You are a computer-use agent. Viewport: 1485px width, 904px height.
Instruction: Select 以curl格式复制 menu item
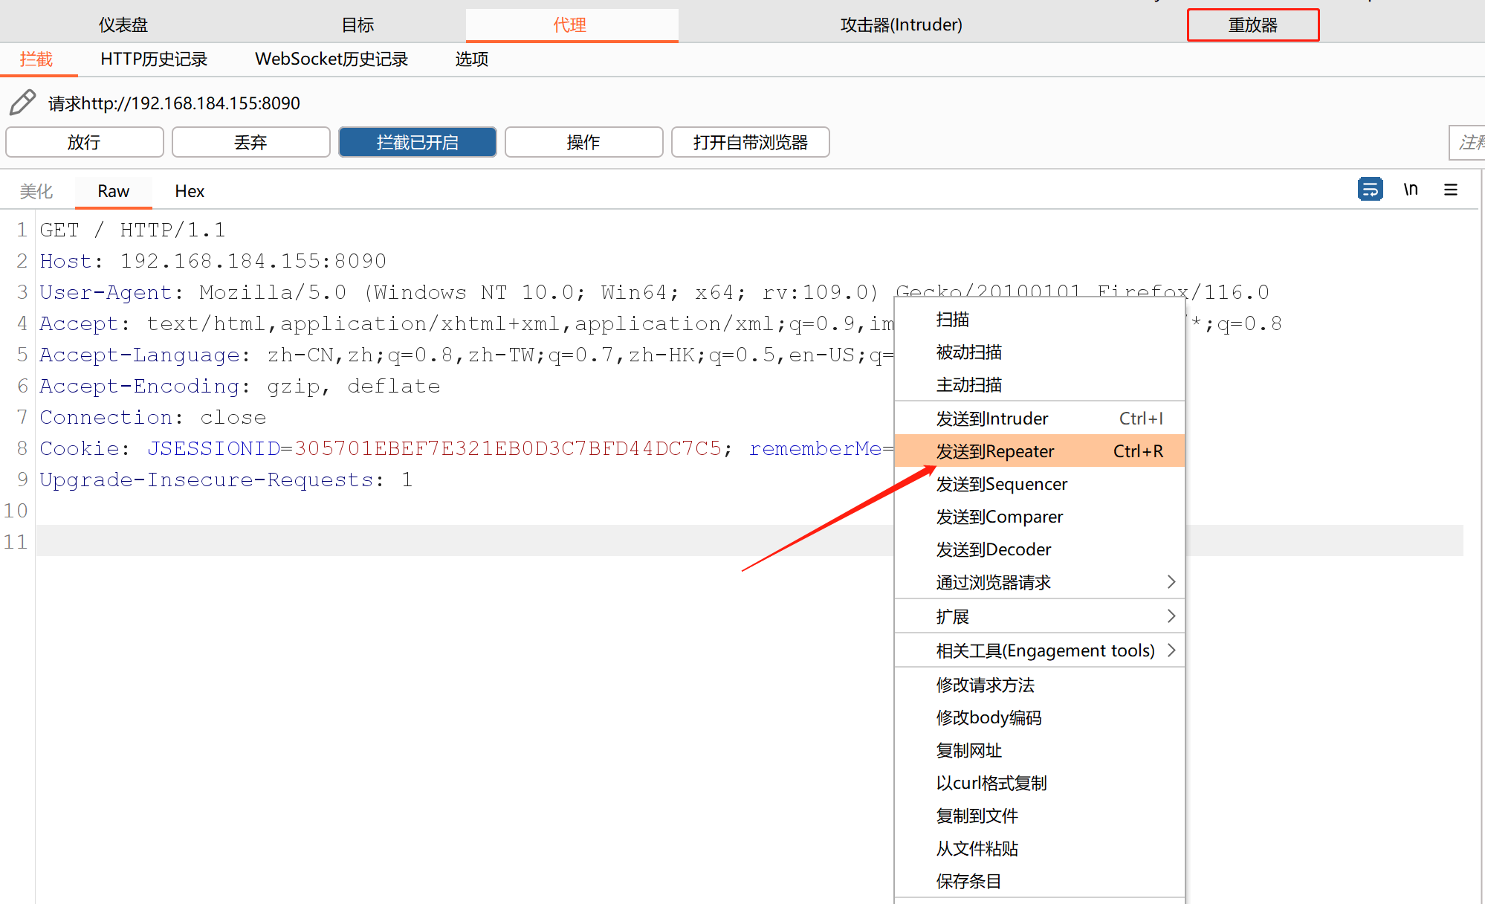pyautogui.click(x=991, y=783)
